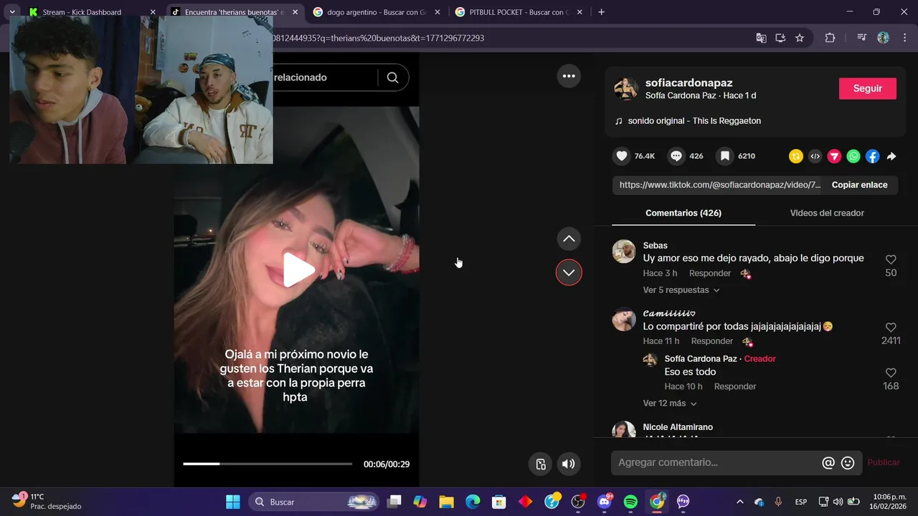Image resolution: width=918 pixels, height=516 pixels.
Task: Focus the Agregar comentario input field
Action: point(716,463)
